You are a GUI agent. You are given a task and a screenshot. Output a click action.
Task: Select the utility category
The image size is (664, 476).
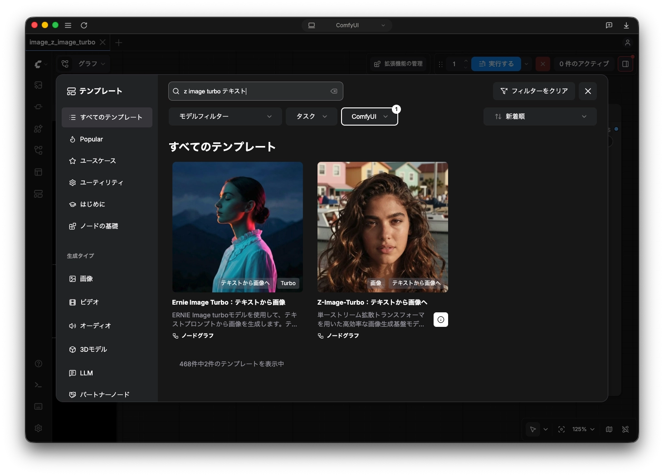point(107,183)
